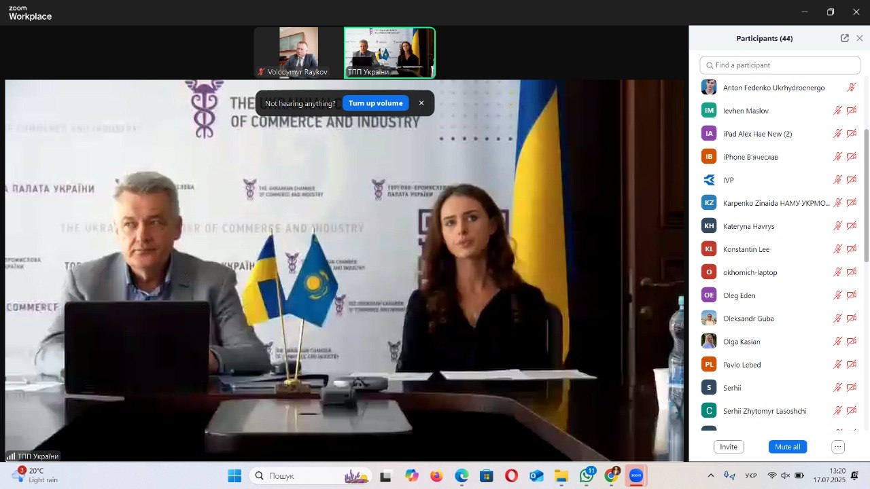870x489 pixels.
Task: Toggle microphone for Ievhen Maslov
Action: point(837,111)
